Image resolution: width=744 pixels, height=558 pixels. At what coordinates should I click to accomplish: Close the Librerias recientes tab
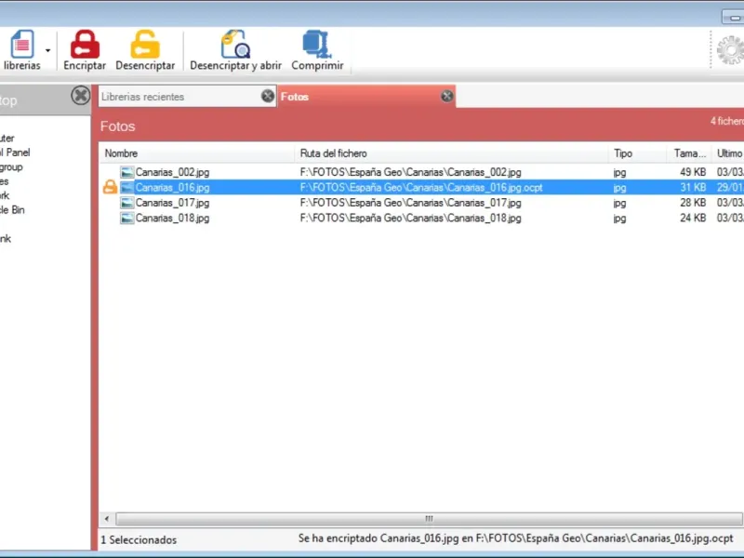click(268, 96)
